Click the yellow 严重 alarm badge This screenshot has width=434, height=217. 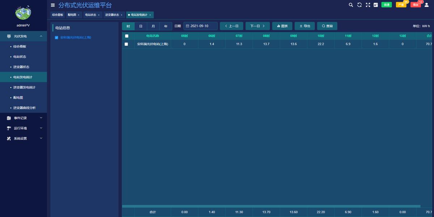(x=401, y=5)
